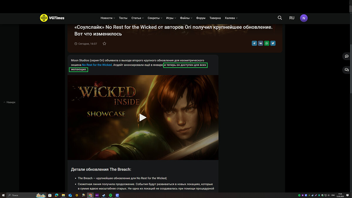The image size is (352, 198).
Task: Follow the No Rest for the Wicked link
Action: [x=97, y=65]
